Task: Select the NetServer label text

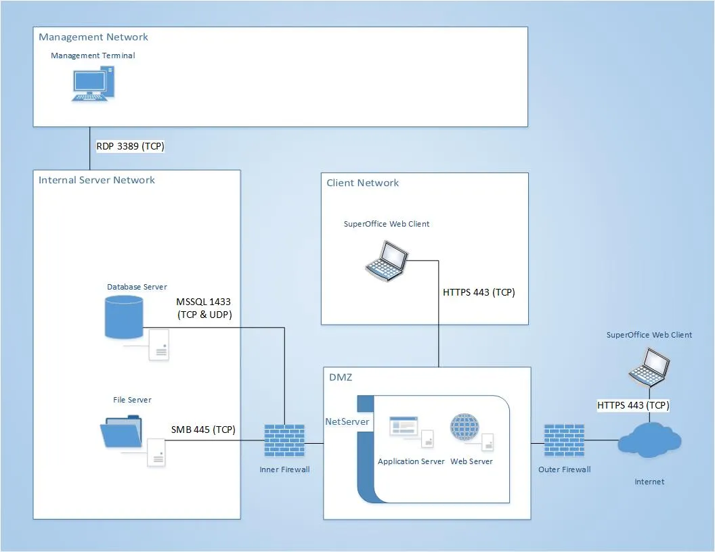Action: 347,421
